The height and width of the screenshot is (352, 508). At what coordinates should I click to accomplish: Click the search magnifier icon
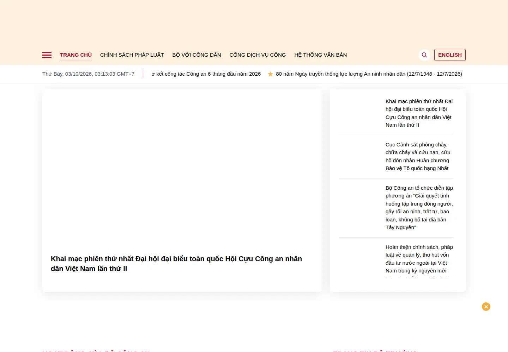point(424,55)
